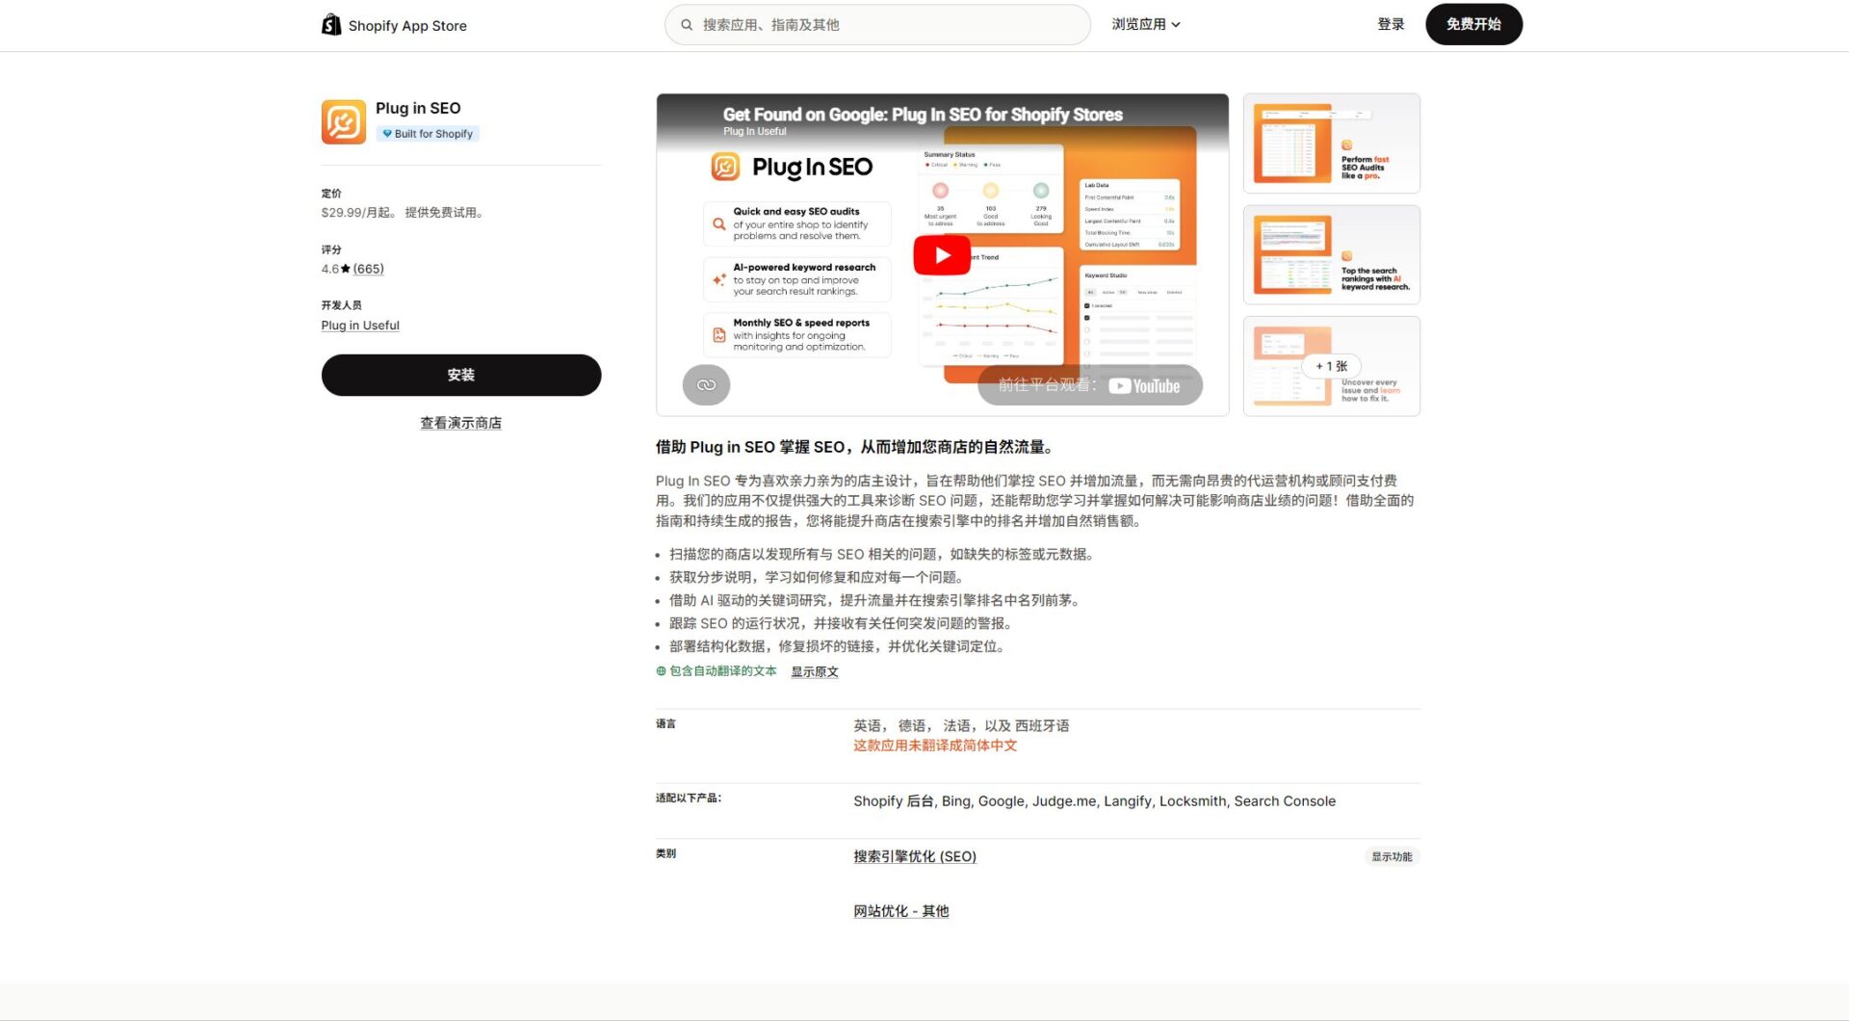The height and width of the screenshot is (1021, 1849).
Task: Open 查看演示商店 demo store link
Action: (461, 422)
